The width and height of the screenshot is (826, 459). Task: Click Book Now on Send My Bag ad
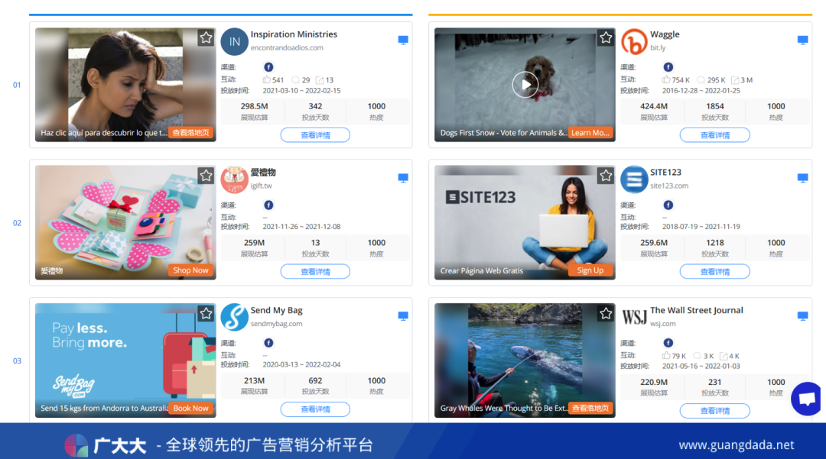pos(190,408)
